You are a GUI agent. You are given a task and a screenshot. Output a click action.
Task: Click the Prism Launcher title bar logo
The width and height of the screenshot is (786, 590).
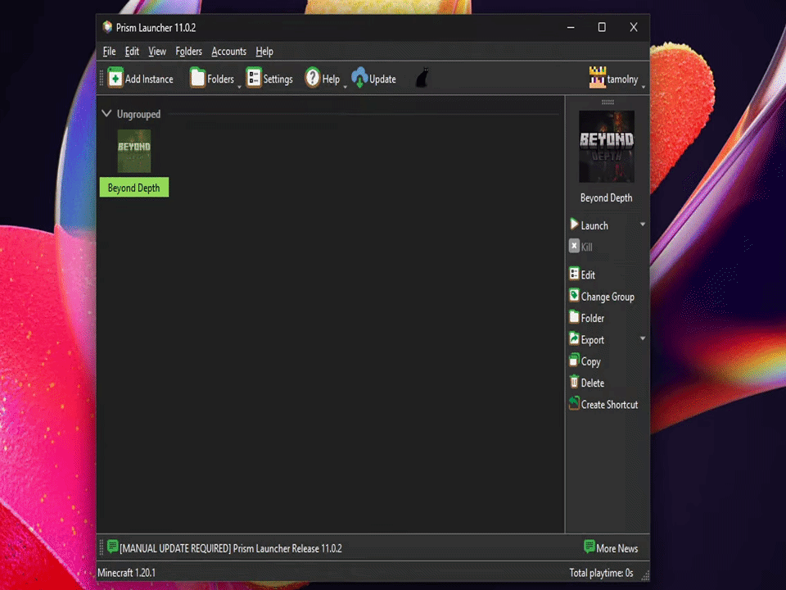(107, 27)
